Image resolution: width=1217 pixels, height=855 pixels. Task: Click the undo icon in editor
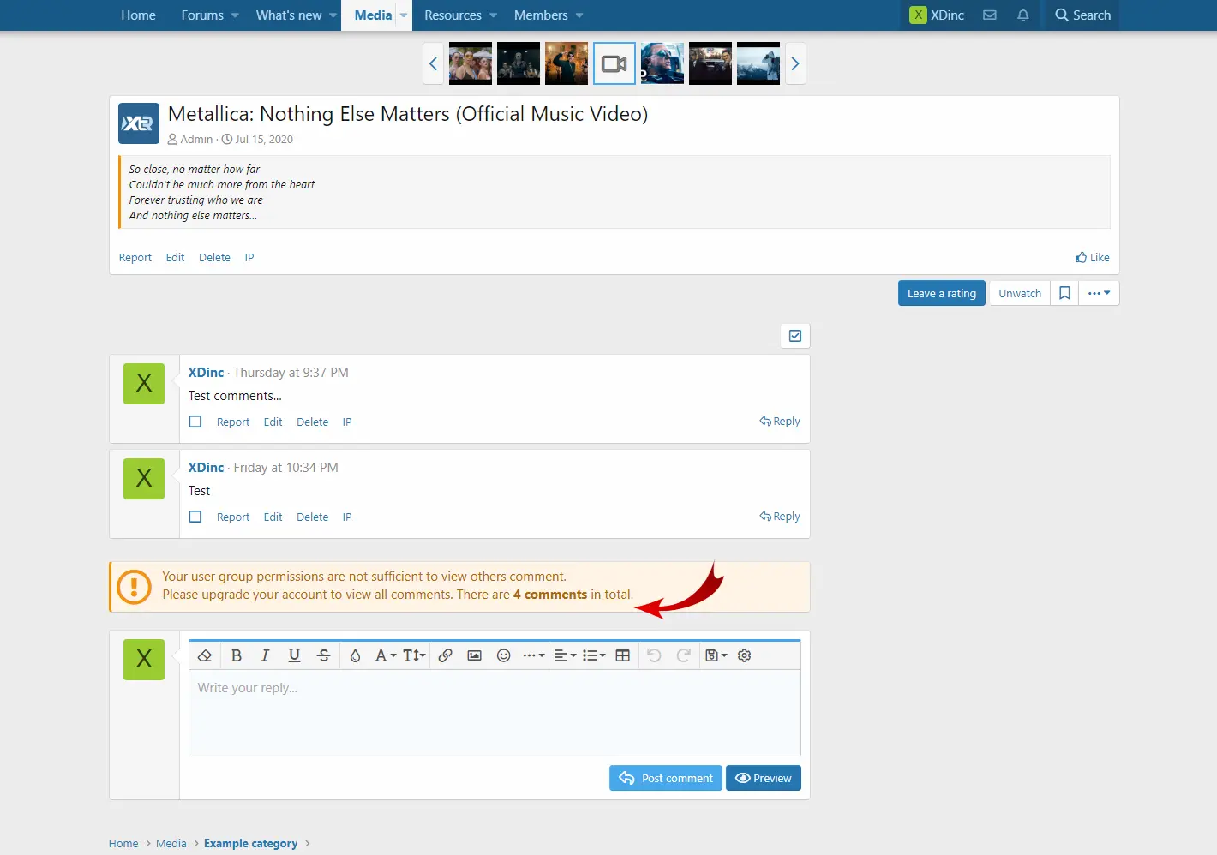654,655
